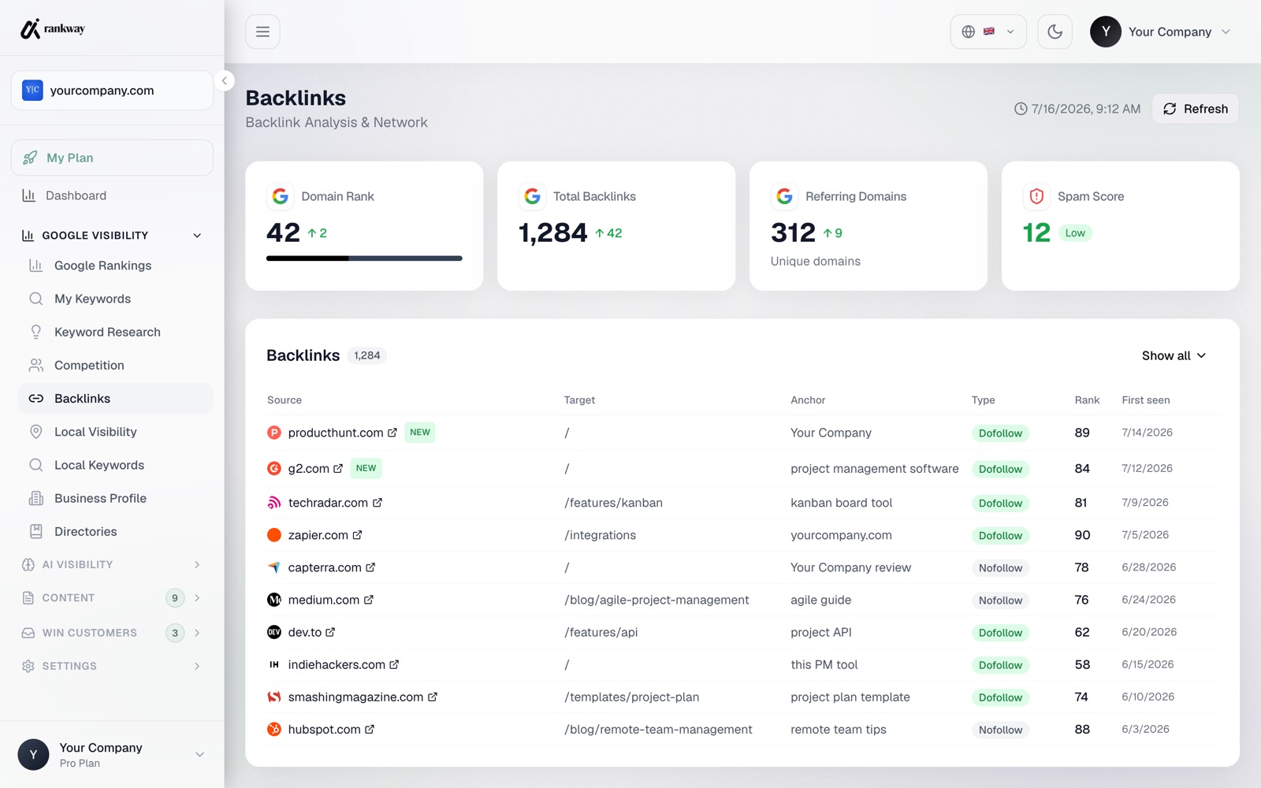Click the Win Customers badge showing 3
This screenshot has width=1261, height=788.
point(175,633)
